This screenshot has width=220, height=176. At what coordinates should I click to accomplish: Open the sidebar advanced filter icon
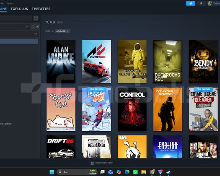point(36,34)
